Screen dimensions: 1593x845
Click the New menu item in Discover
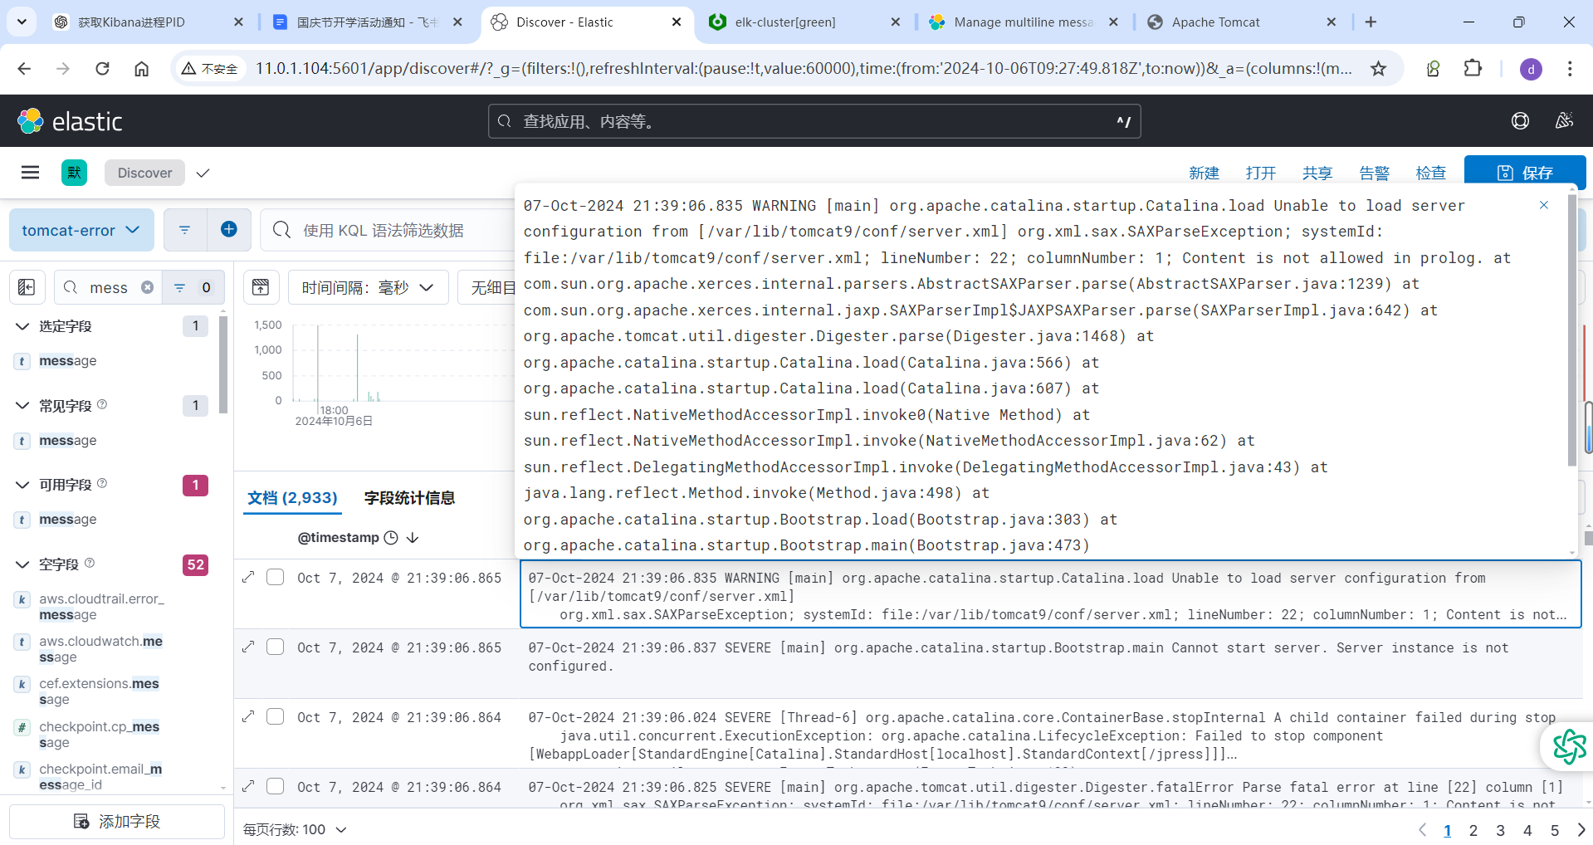[x=1204, y=173]
